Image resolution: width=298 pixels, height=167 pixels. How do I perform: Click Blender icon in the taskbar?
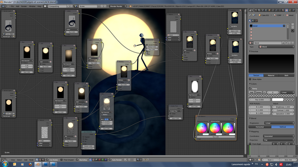38,164
